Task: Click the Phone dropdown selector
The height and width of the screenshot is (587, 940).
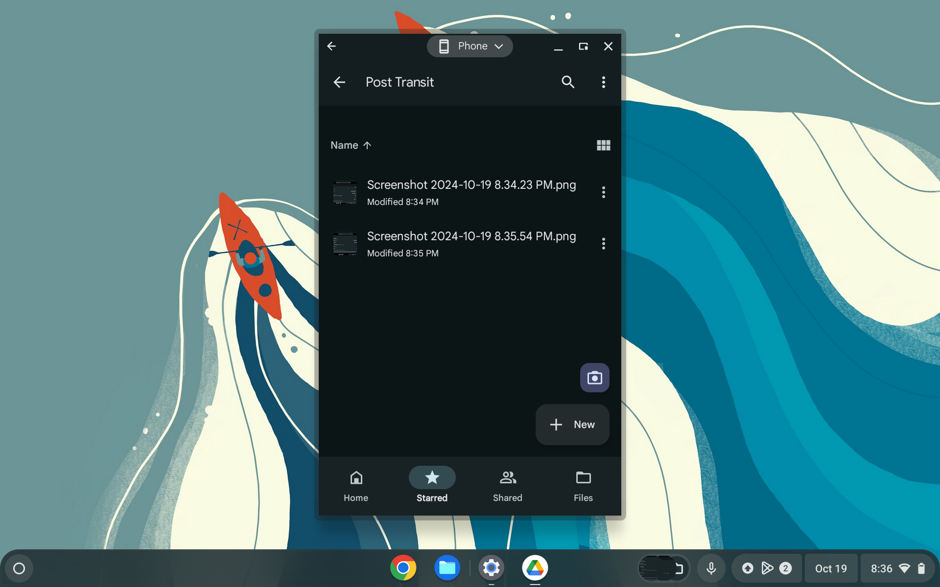Action: 470,46
